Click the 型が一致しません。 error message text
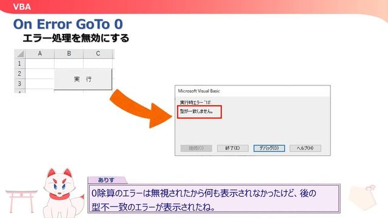The width and height of the screenshot is (388, 218). (x=196, y=111)
